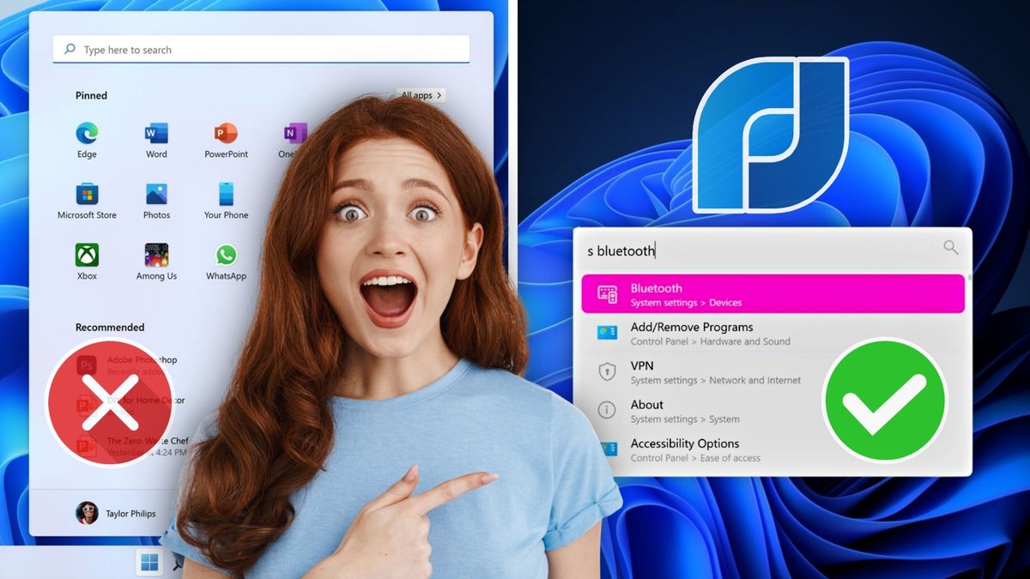Click the Windows Start button on taskbar

coord(149,563)
